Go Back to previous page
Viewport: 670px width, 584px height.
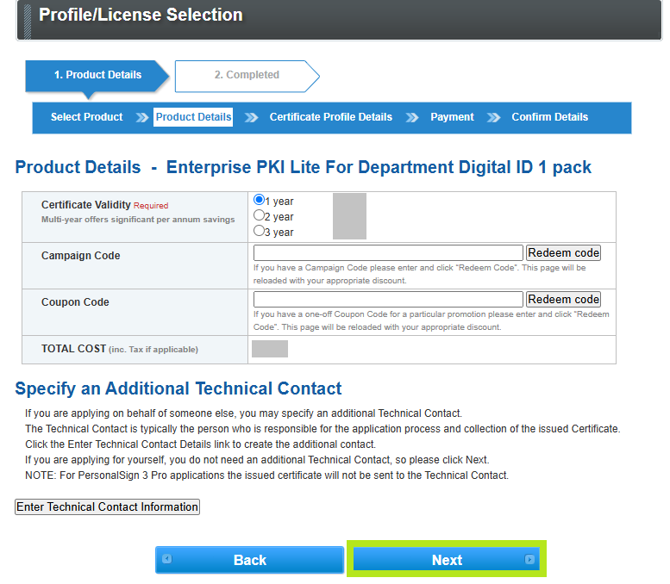249,560
